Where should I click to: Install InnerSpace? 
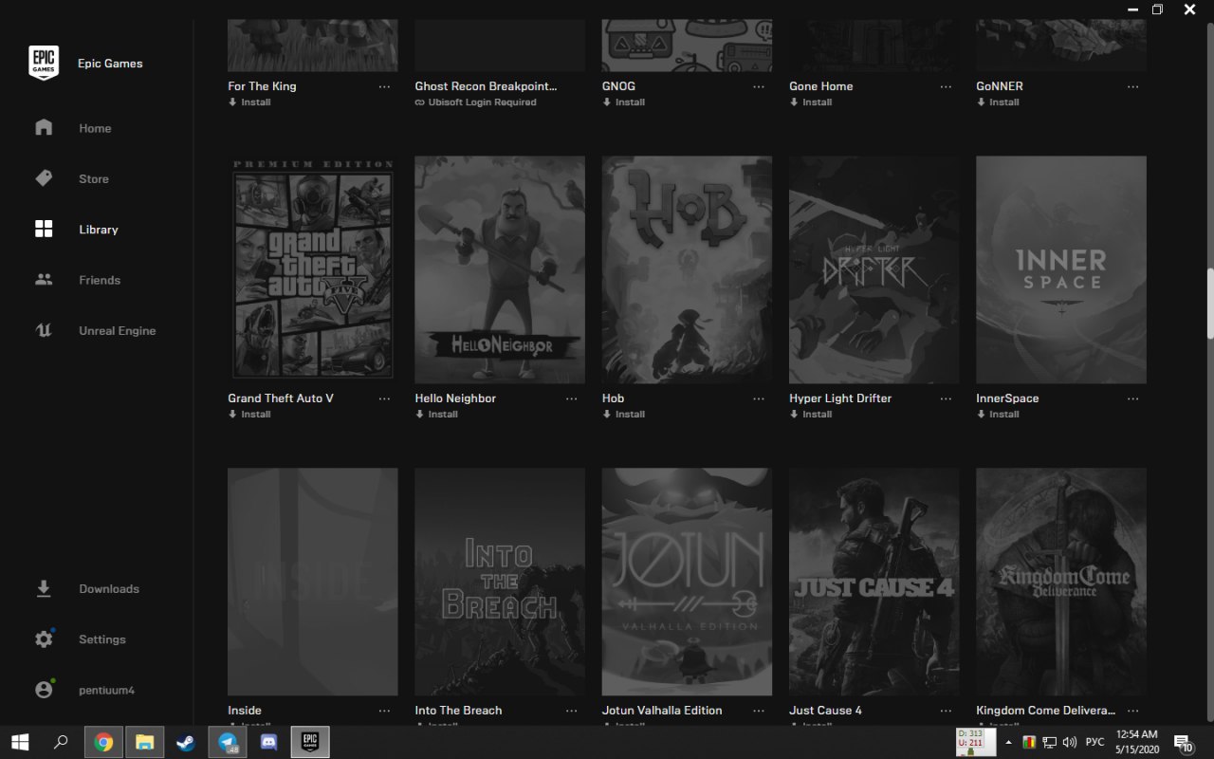click(x=998, y=415)
